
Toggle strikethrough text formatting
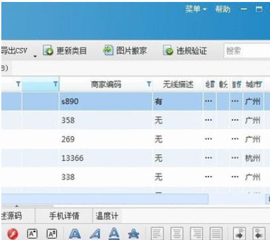tap(134, 233)
